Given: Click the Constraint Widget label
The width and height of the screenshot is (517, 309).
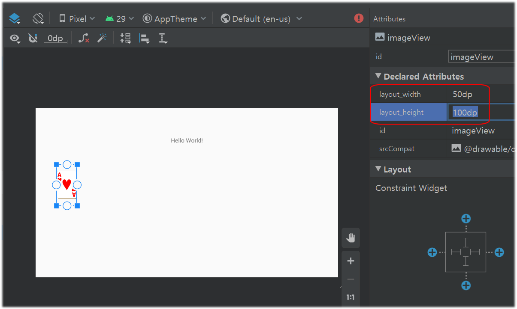Looking at the screenshot, I should [411, 188].
